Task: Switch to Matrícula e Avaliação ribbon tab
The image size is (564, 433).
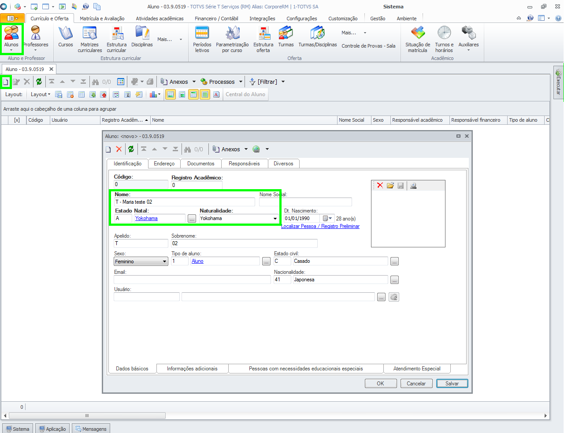Action: pyautogui.click(x=102, y=19)
